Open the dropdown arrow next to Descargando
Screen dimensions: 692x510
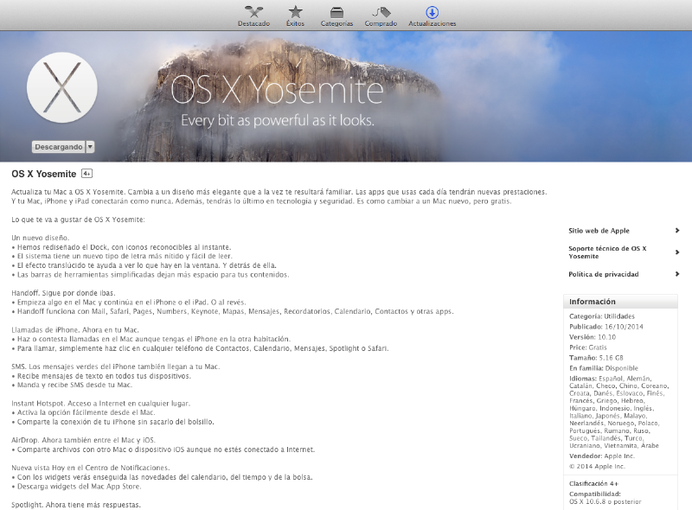pyautogui.click(x=90, y=147)
